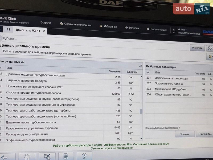
Task: Click the magnifier icon in the search bar
Action: tap(4, 39)
